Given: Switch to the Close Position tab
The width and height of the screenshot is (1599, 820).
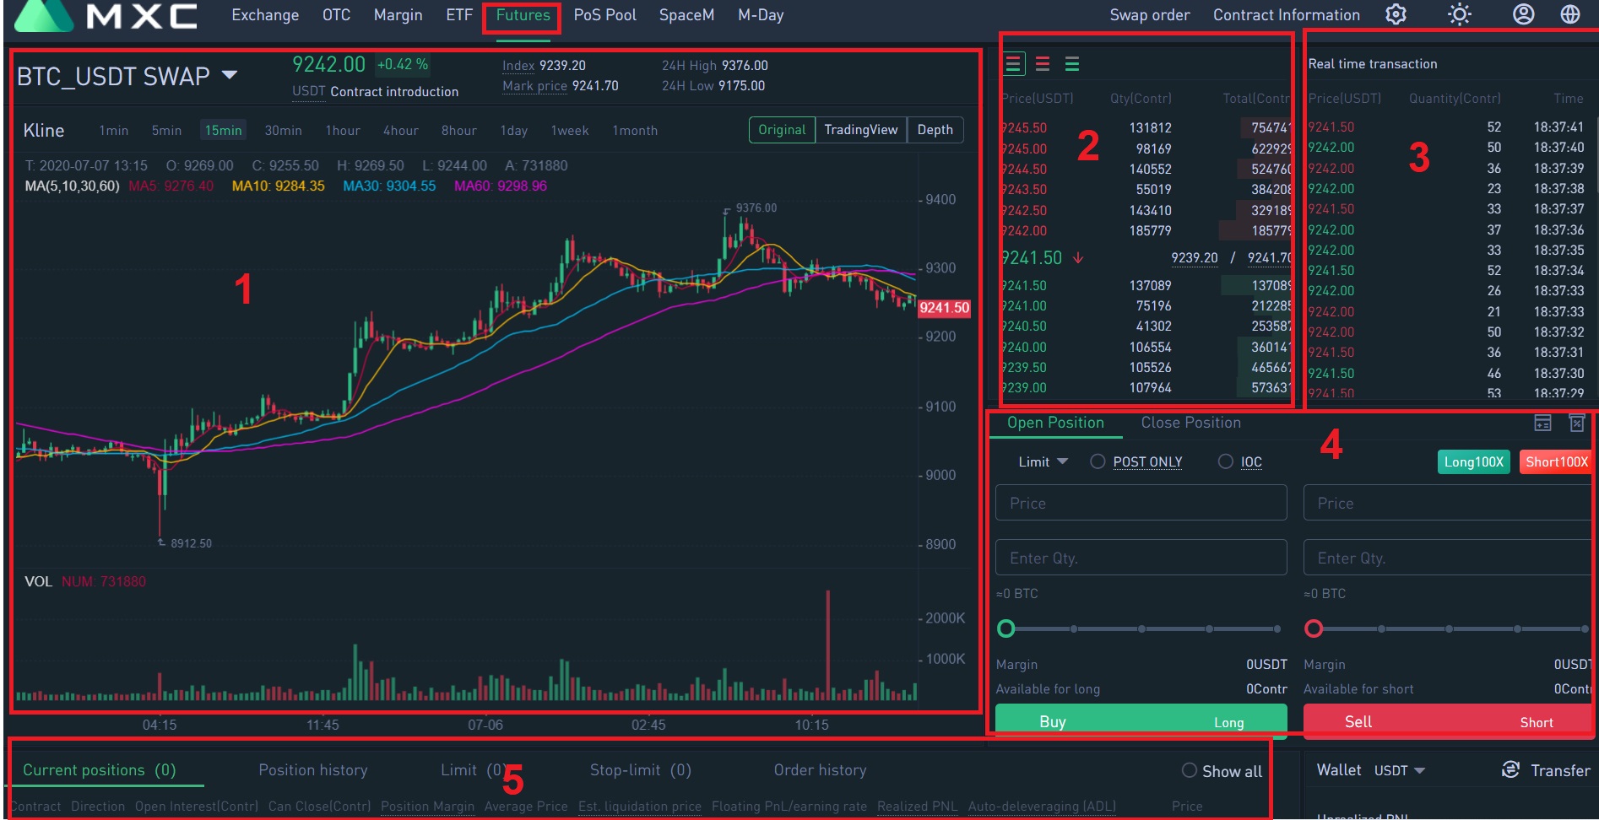Looking at the screenshot, I should coord(1190,423).
